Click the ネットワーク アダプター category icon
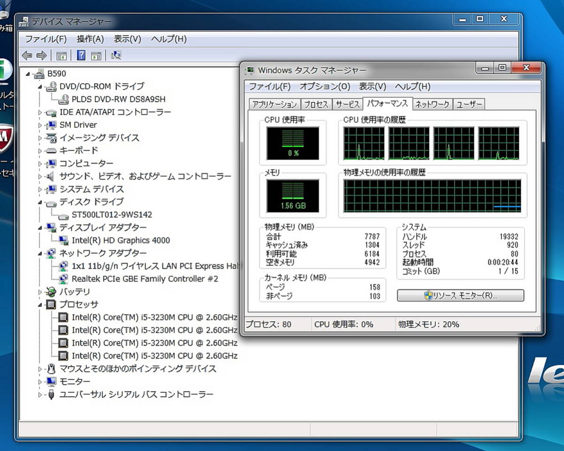This screenshot has height=451, width=564. [x=51, y=253]
